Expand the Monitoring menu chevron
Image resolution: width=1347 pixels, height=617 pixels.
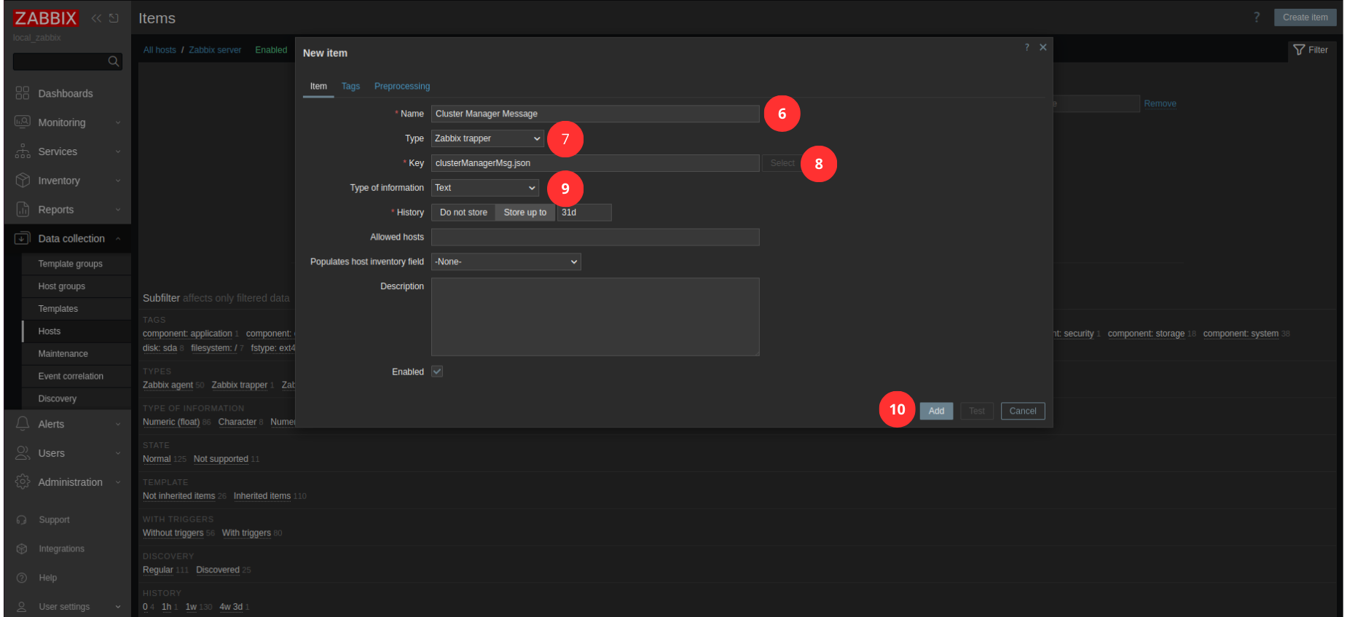coord(118,122)
